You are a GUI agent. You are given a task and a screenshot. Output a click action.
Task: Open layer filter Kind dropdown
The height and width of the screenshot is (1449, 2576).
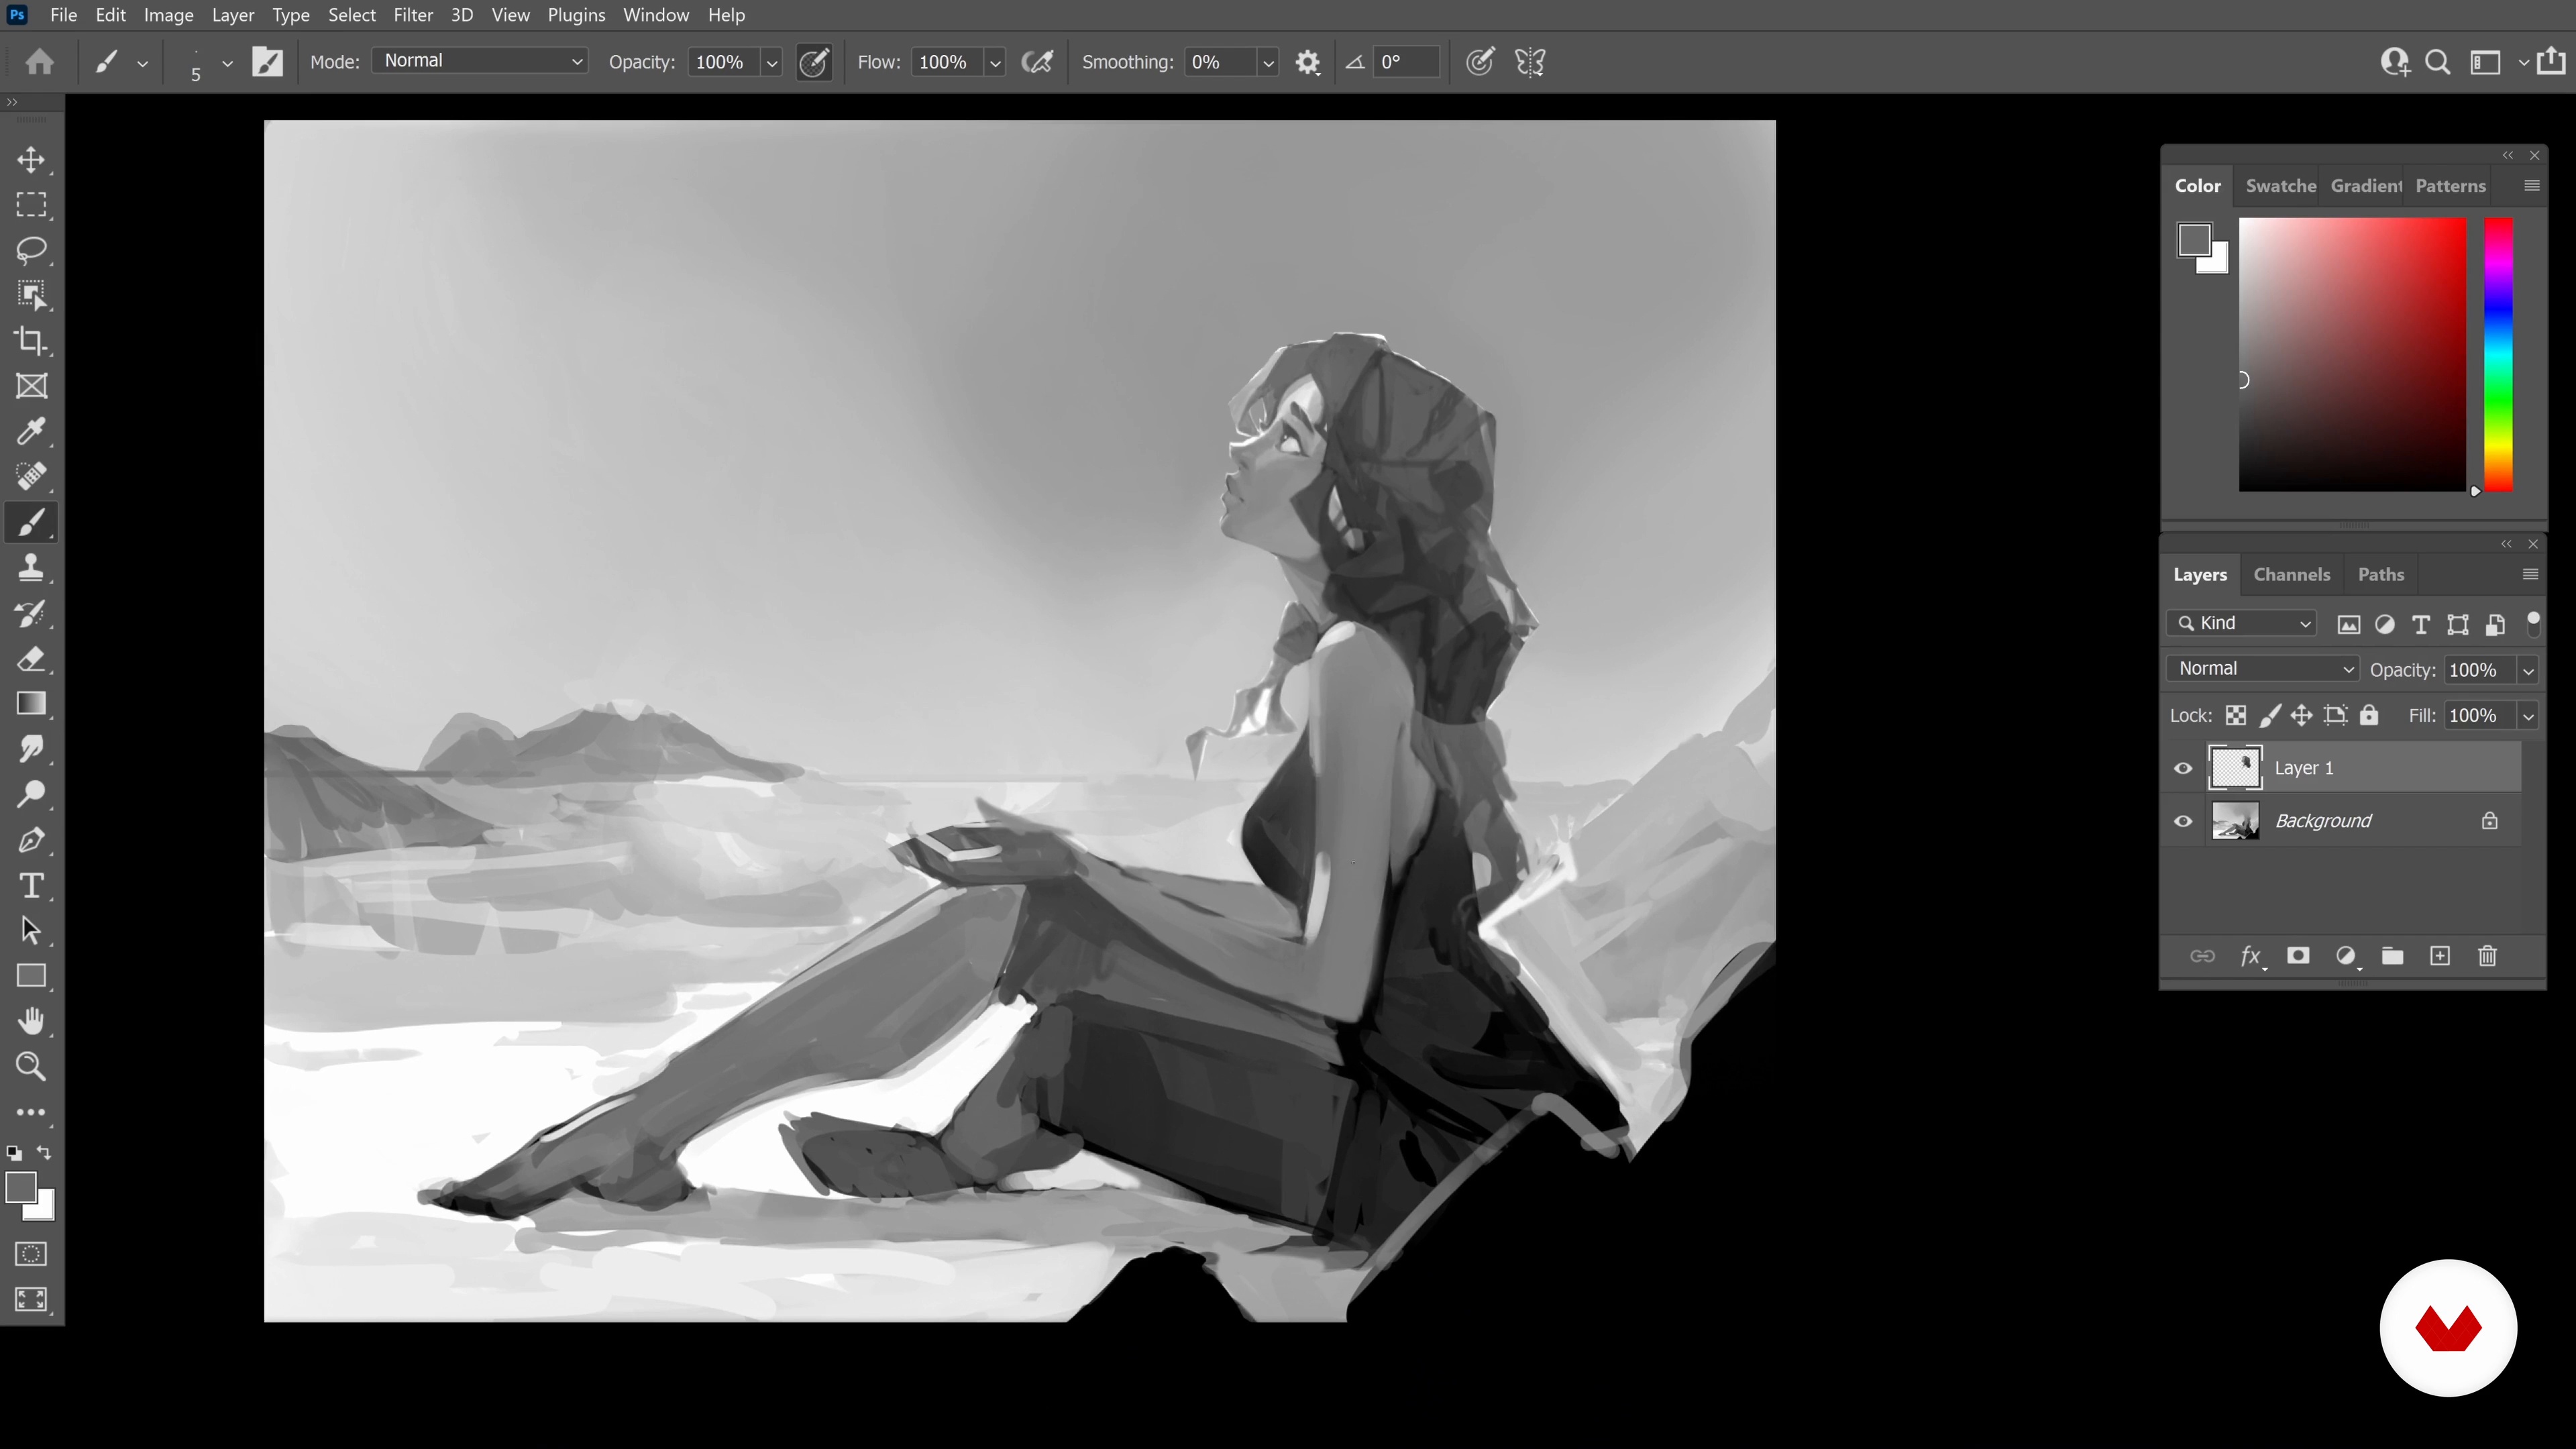point(2242,623)
